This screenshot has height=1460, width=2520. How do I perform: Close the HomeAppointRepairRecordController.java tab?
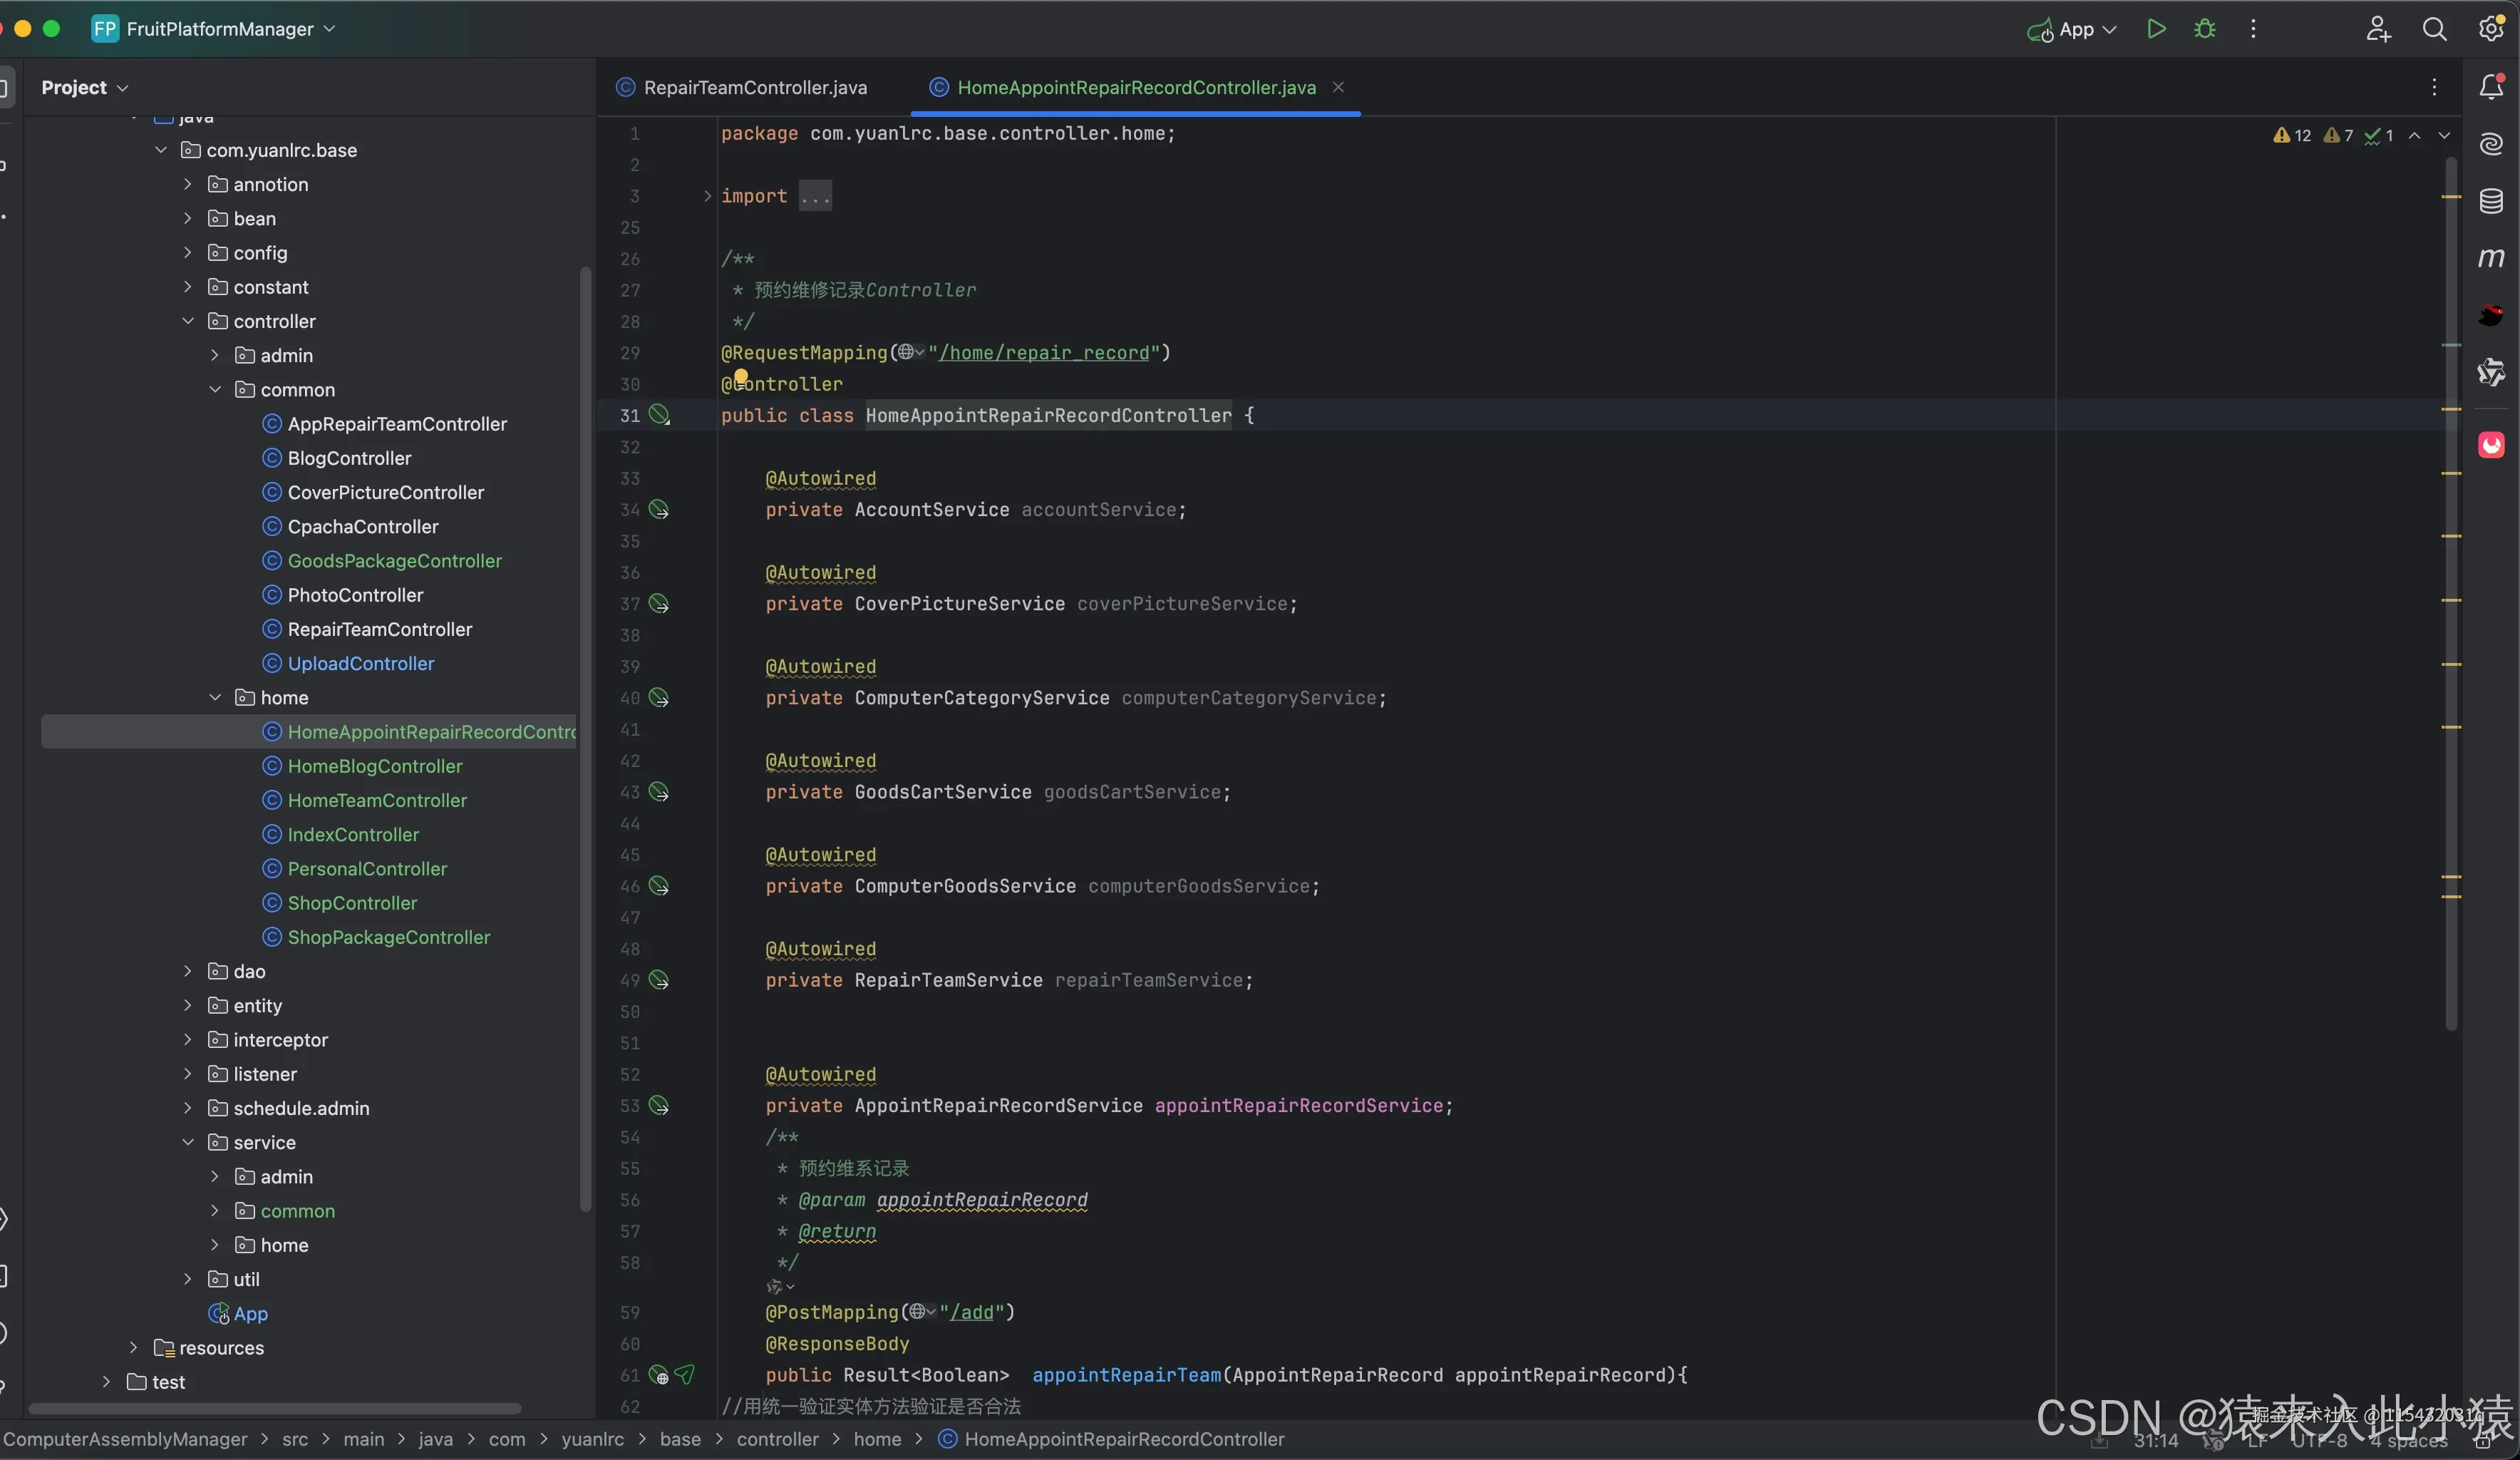1338,87
